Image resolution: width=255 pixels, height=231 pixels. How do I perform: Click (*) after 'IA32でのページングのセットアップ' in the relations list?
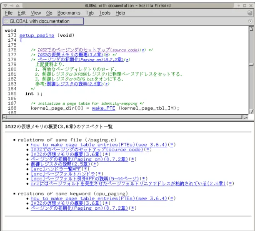click(148, 150)
